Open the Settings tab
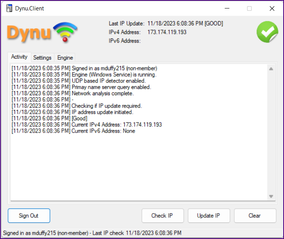This screenshot has height=239, width=284. pyautogui.click(x=42, y=58)
